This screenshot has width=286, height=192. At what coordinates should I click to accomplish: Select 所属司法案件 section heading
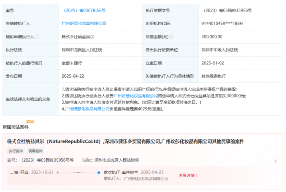(x=16, y=127)
